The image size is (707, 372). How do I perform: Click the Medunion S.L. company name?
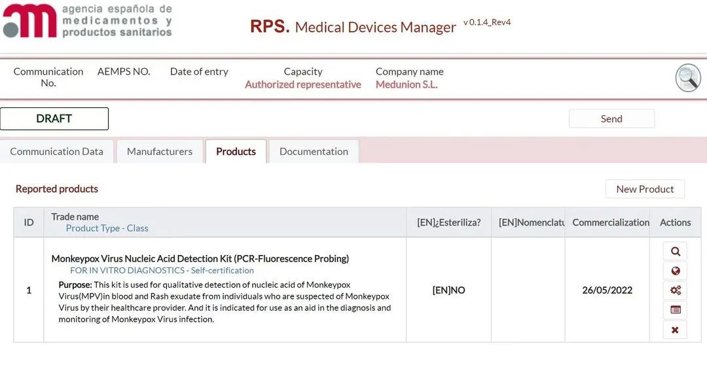407,84
